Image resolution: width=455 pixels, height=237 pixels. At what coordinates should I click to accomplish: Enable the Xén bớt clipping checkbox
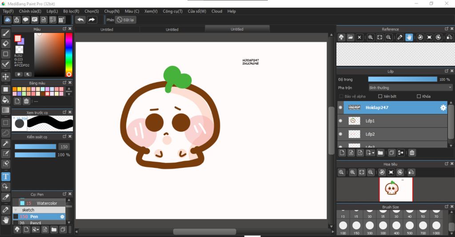coord(380,96)
